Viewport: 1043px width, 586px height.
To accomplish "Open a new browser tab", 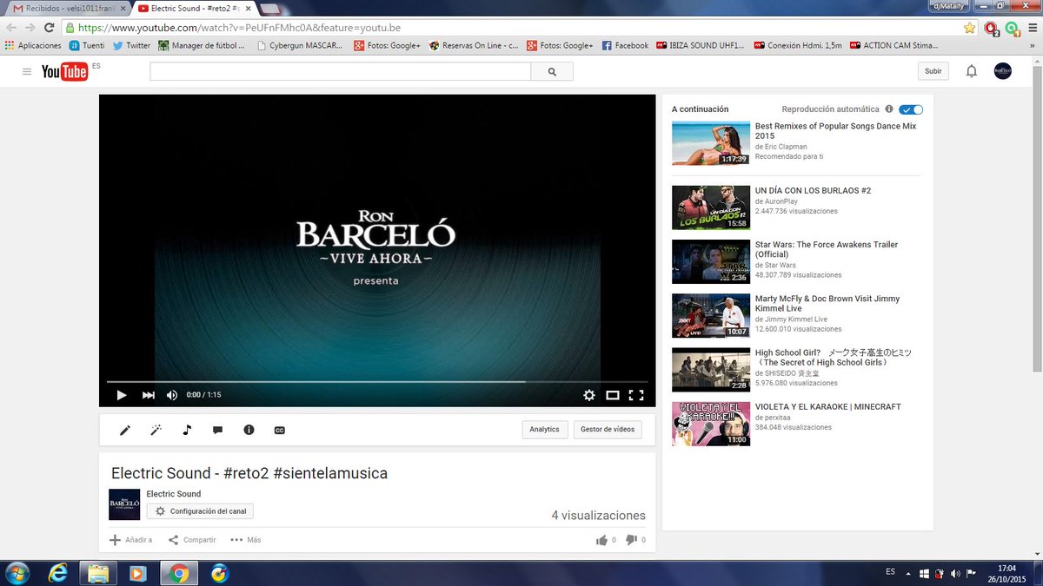I will coord(270,8).
